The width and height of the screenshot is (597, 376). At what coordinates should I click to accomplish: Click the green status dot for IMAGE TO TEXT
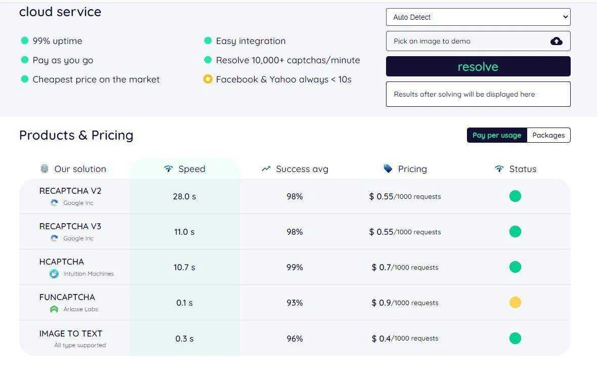(x=515, y=338)
